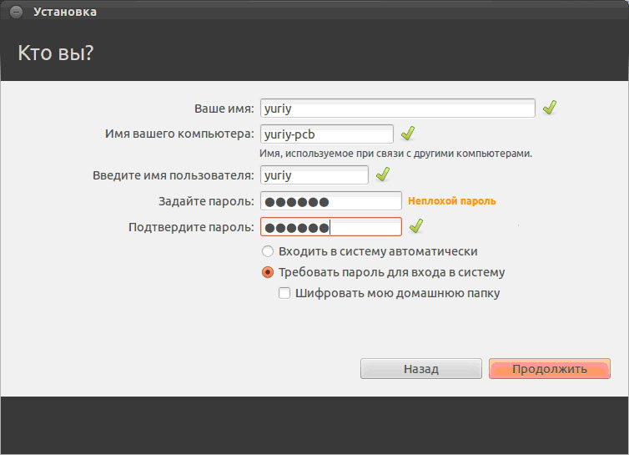The width and height of the screenshot is (629, 455).
Task: Enable Шифровать мою домашнюю папку checkbox
Action: 284,293
